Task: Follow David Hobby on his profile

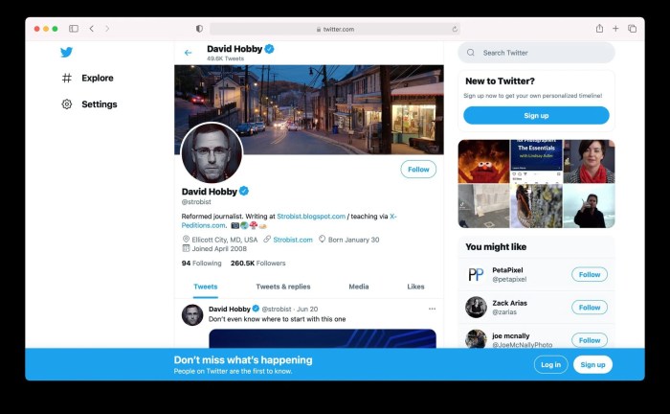Action: point(418,170)
